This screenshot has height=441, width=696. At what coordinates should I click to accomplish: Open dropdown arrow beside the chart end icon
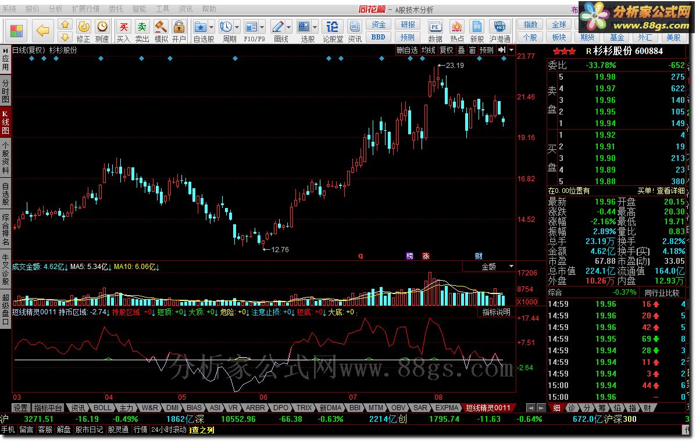tap(511, 50)
